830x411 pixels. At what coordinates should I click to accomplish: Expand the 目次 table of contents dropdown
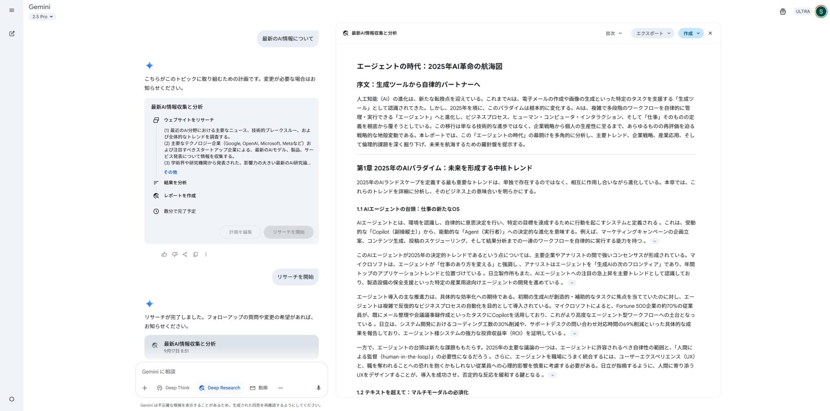613,33
